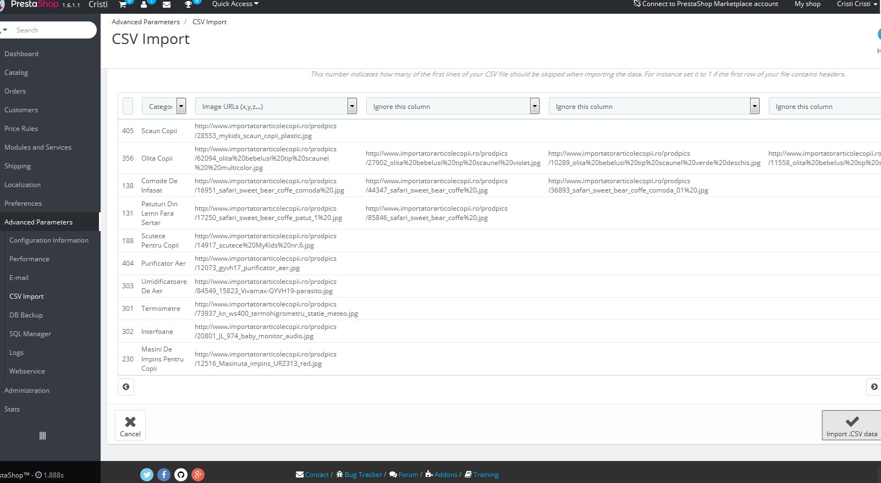Viewport: 881px width, 483px height.
Task: Open the Logs submenu item
Action: coord(16,353)
